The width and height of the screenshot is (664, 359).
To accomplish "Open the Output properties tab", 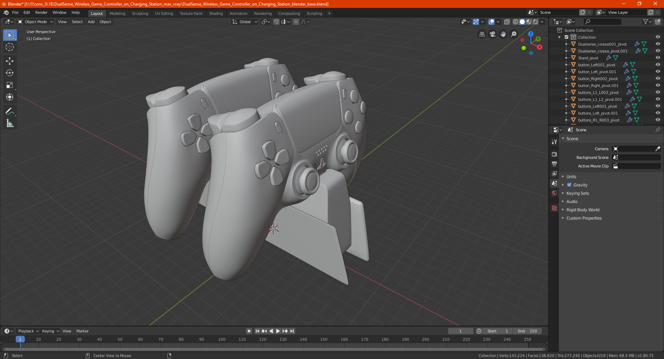I will pyautogui.click(x=554, y=164).
